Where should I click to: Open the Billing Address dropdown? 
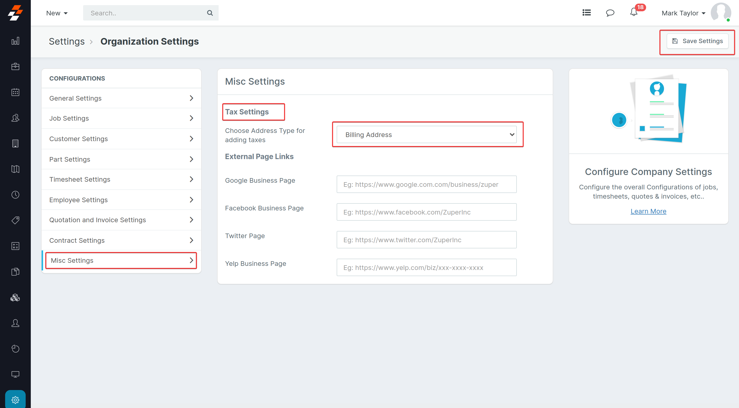point(426,134)
